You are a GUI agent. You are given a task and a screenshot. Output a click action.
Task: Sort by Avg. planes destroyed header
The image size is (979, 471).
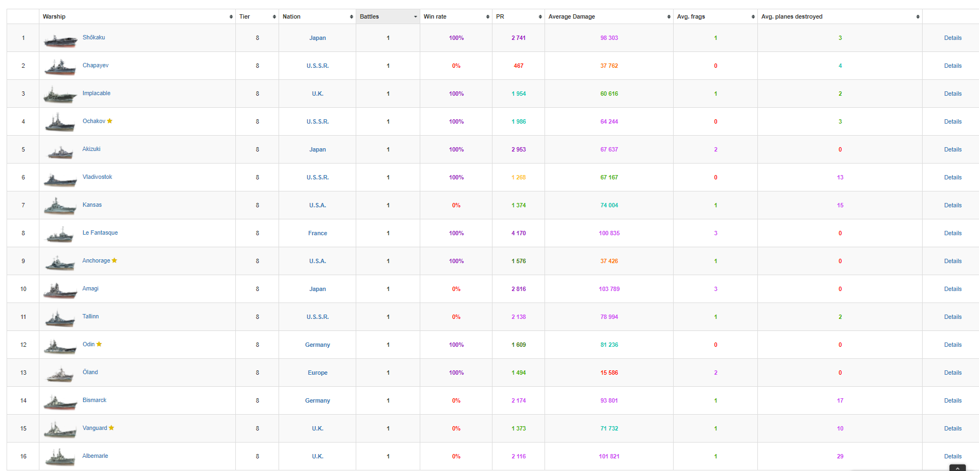pyautogui.click(x=839, y=16)
